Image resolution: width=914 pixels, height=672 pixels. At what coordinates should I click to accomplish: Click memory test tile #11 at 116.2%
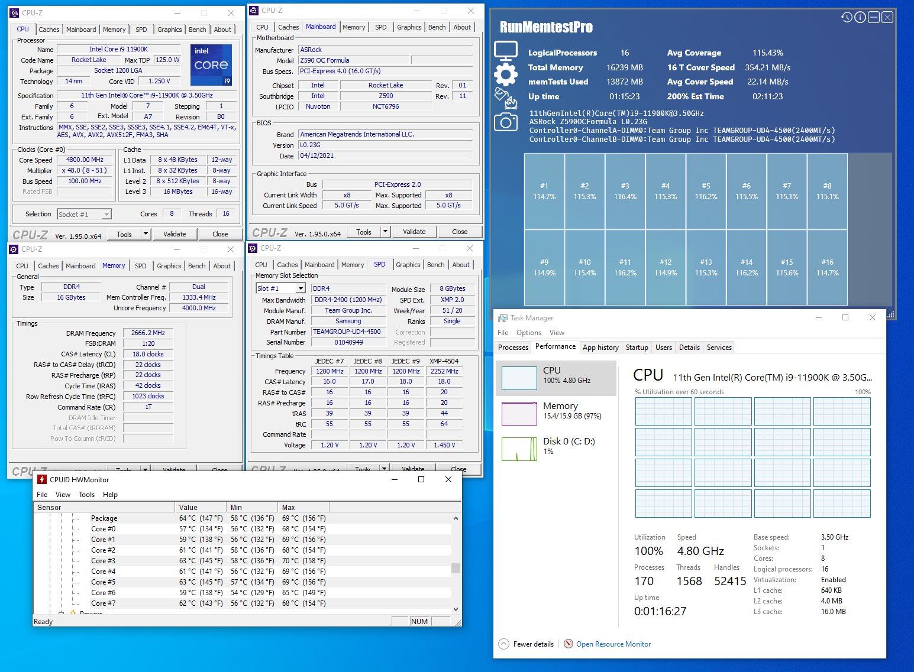click(625, 267)
